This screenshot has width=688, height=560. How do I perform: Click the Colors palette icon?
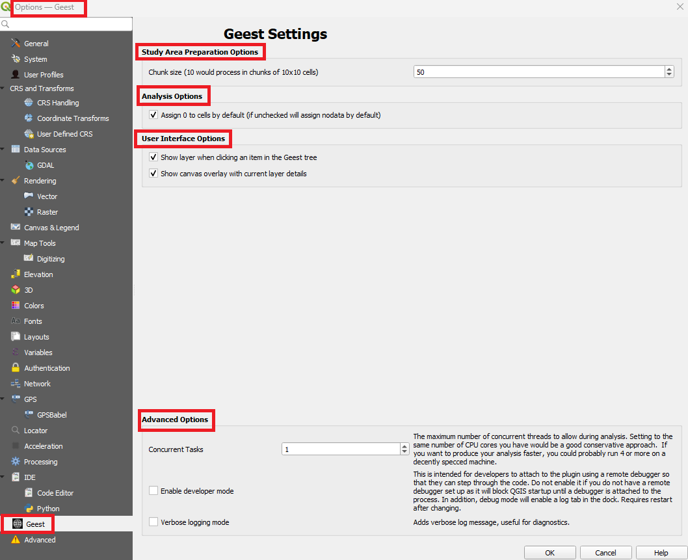pyautogui.click(x=16, y=305)
